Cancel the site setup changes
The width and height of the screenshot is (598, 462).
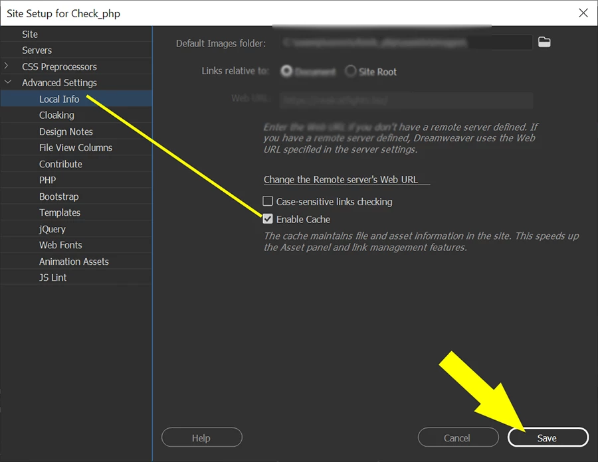tap(458, 437)
